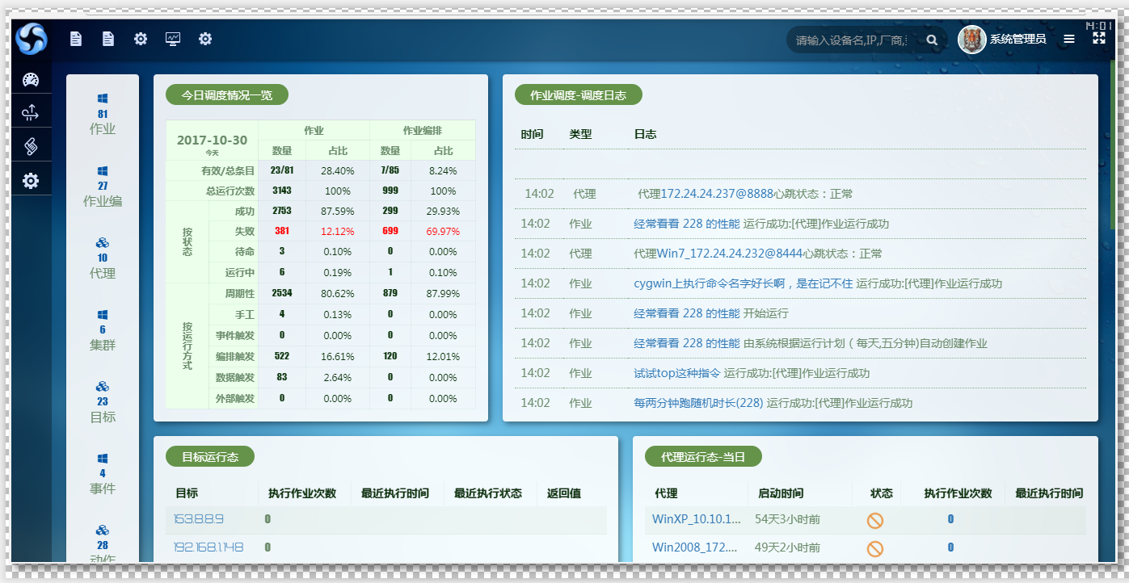
Task: Open the 试试top这种指令 job link
Action: tap(676, 373)
